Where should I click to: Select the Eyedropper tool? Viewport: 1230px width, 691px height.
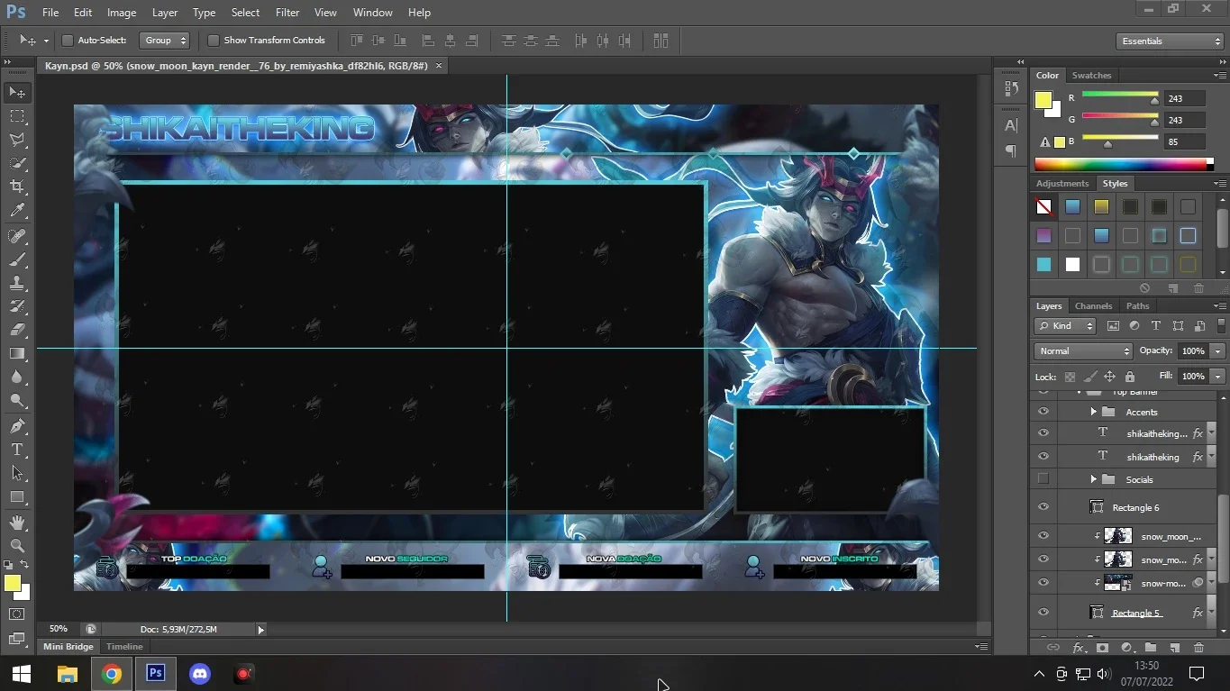[17, 211]
